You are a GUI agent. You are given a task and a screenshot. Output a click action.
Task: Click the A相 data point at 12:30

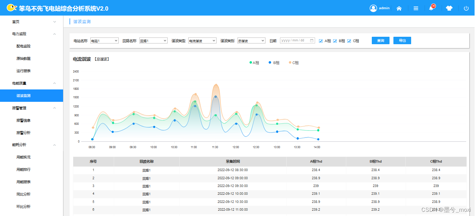[257, 105]
